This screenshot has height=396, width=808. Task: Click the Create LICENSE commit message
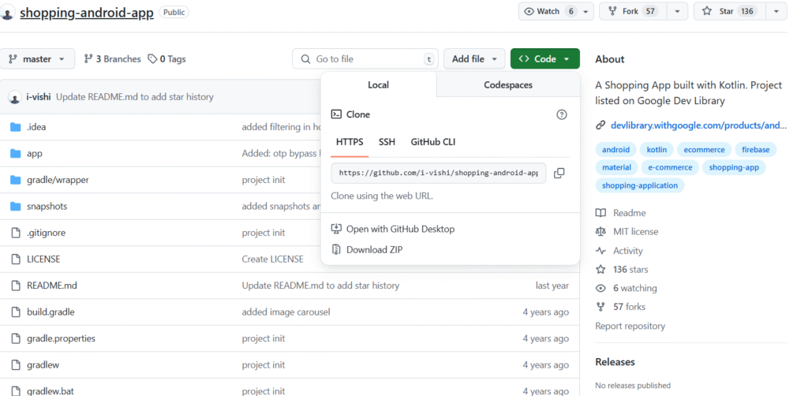tap(272, 259)
